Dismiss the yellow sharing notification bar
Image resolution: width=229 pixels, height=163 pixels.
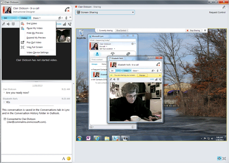click(160, 75)
